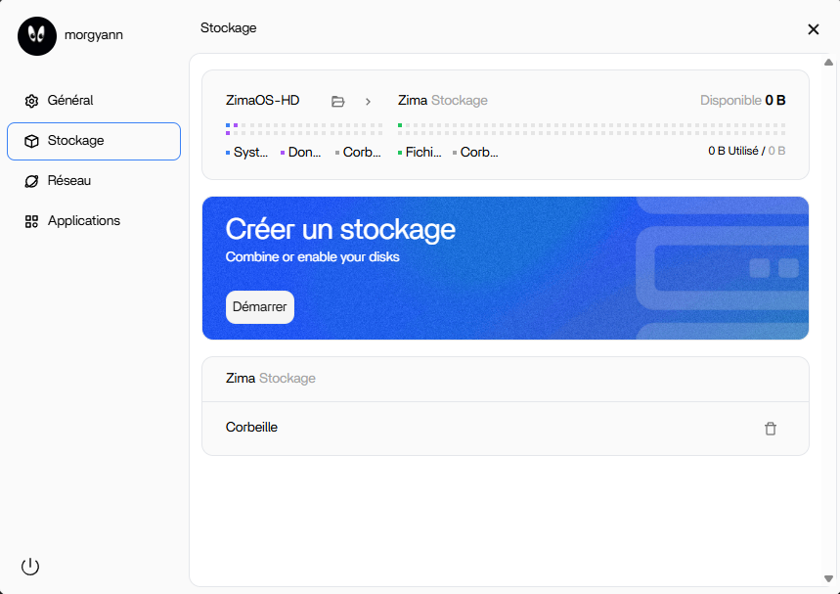Image resolution: width=840 pixels, height=594 pixels.
Task: Select the Stockage sidebar item
Action: (94, 141)
